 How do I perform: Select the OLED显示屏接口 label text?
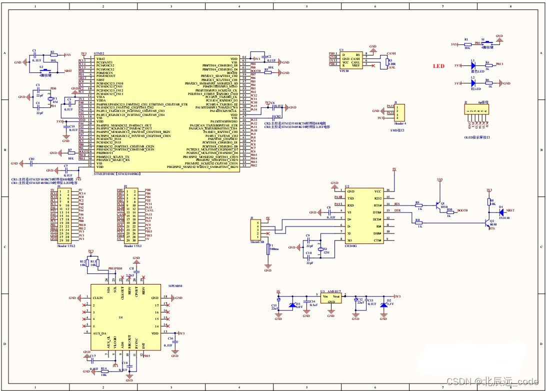477,137
